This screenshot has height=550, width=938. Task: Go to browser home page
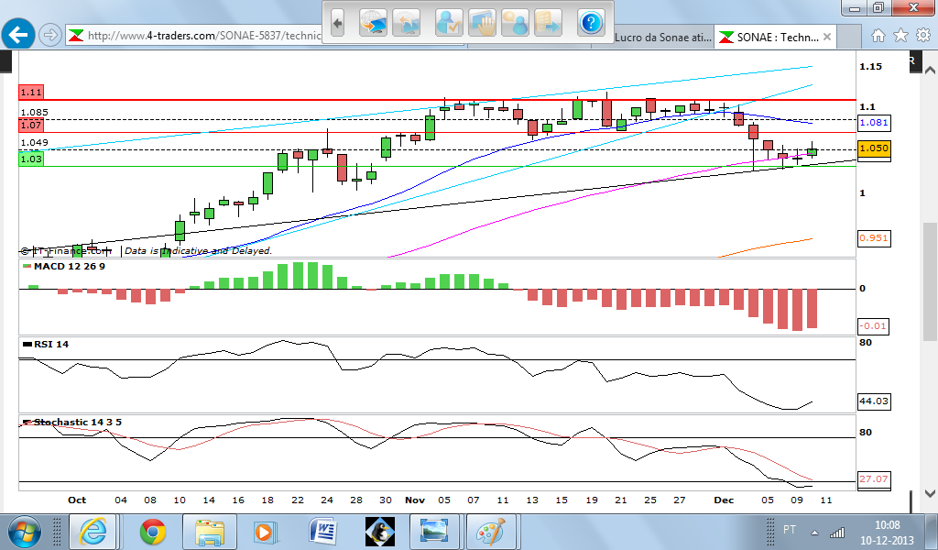[x=878, y=36]
